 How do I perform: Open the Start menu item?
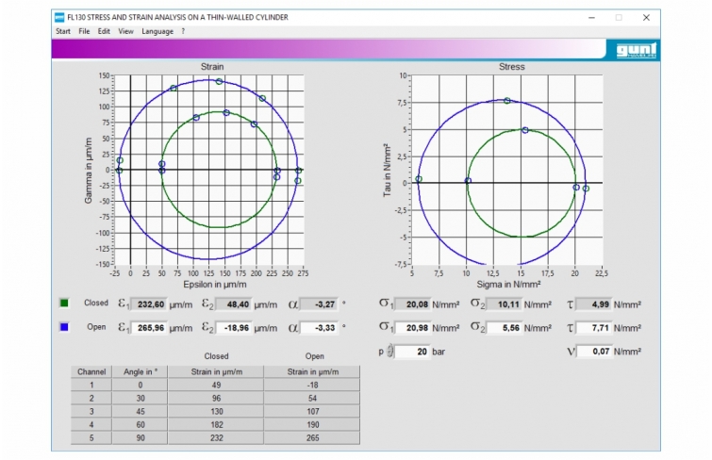[62, 31]
